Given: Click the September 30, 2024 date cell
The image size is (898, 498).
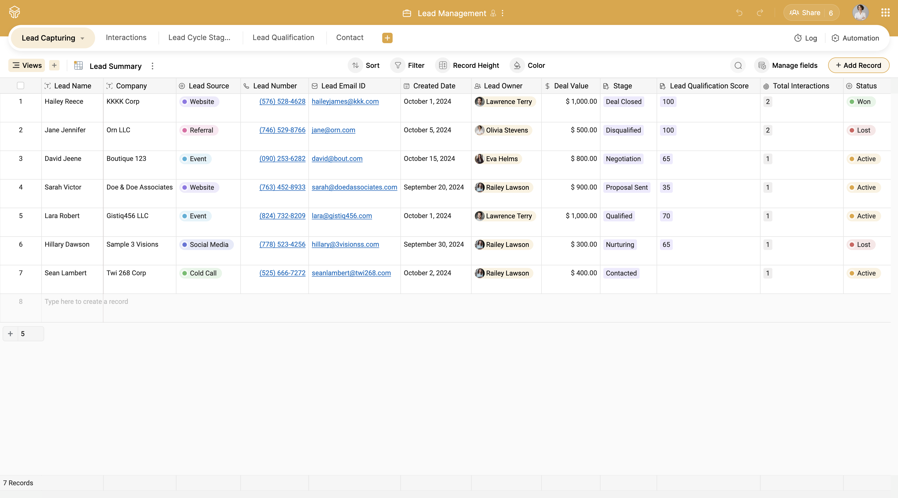Looking at the screenshot, I should pyautogui.click(x=436, y=251).
